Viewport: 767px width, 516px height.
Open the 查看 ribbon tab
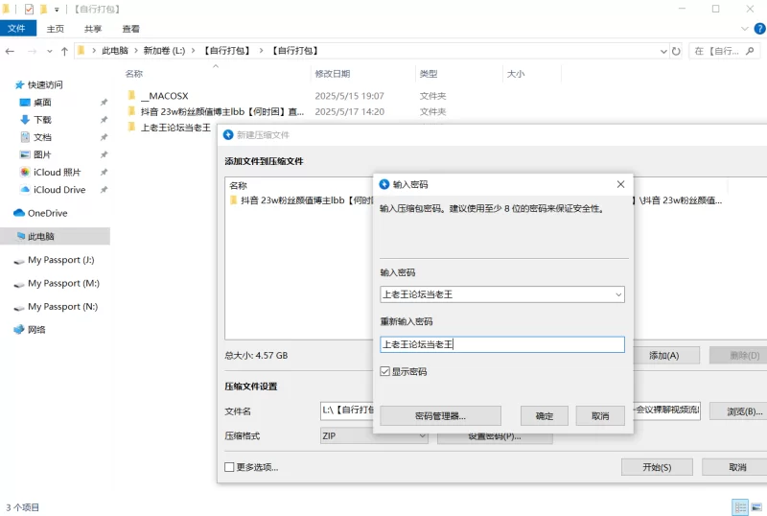pyautogui.click(x=130, y=29)
